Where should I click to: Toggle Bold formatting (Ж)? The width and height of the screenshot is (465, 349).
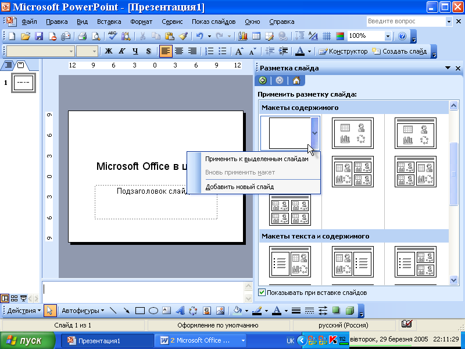tap(109, 51)
